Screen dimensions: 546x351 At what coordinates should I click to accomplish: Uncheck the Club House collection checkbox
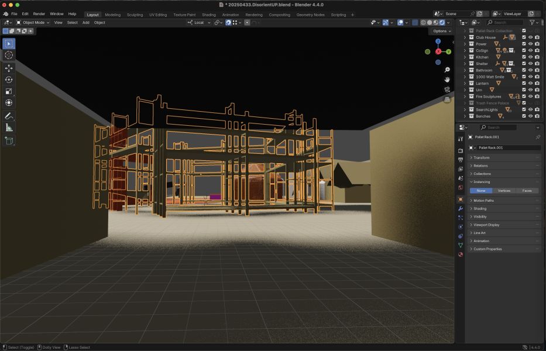524,37
